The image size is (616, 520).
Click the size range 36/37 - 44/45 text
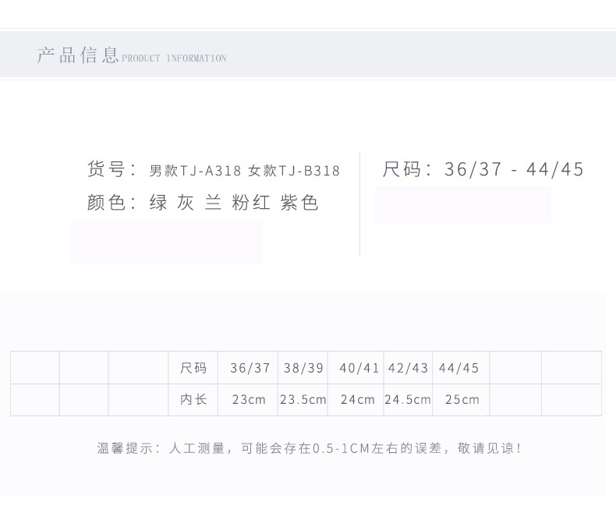tap(514, 169)
